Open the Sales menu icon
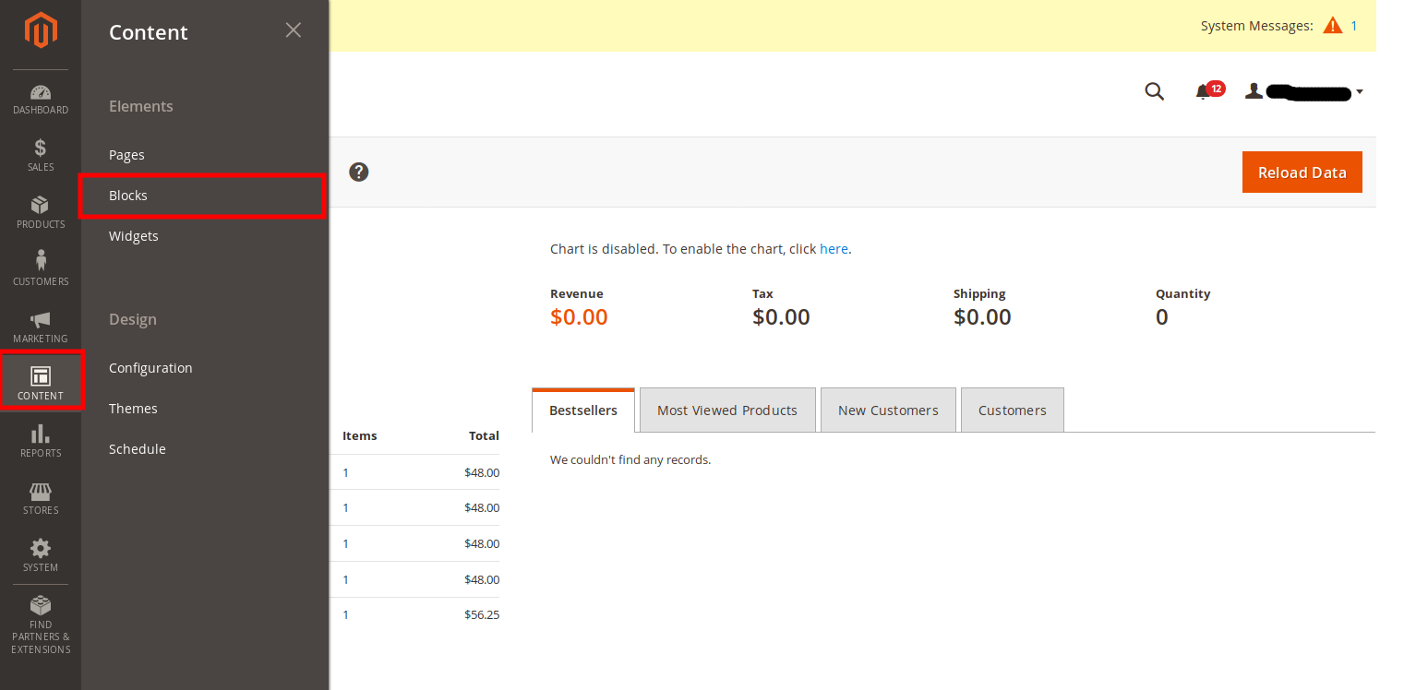The height and width of the screenshot is (690, 1404). [x=41, y=155]
